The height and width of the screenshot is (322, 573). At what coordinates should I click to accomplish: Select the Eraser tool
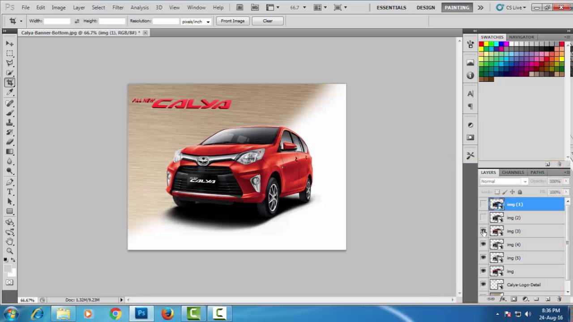[10, 142]
